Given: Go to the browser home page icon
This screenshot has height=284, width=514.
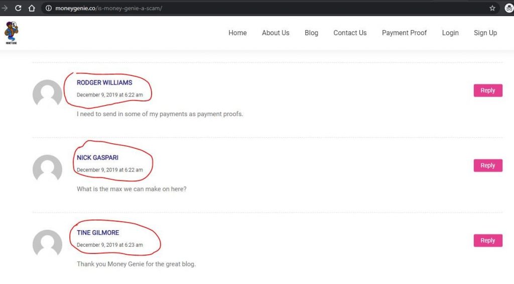Looking at the screenshot, I should click(32, 8).
